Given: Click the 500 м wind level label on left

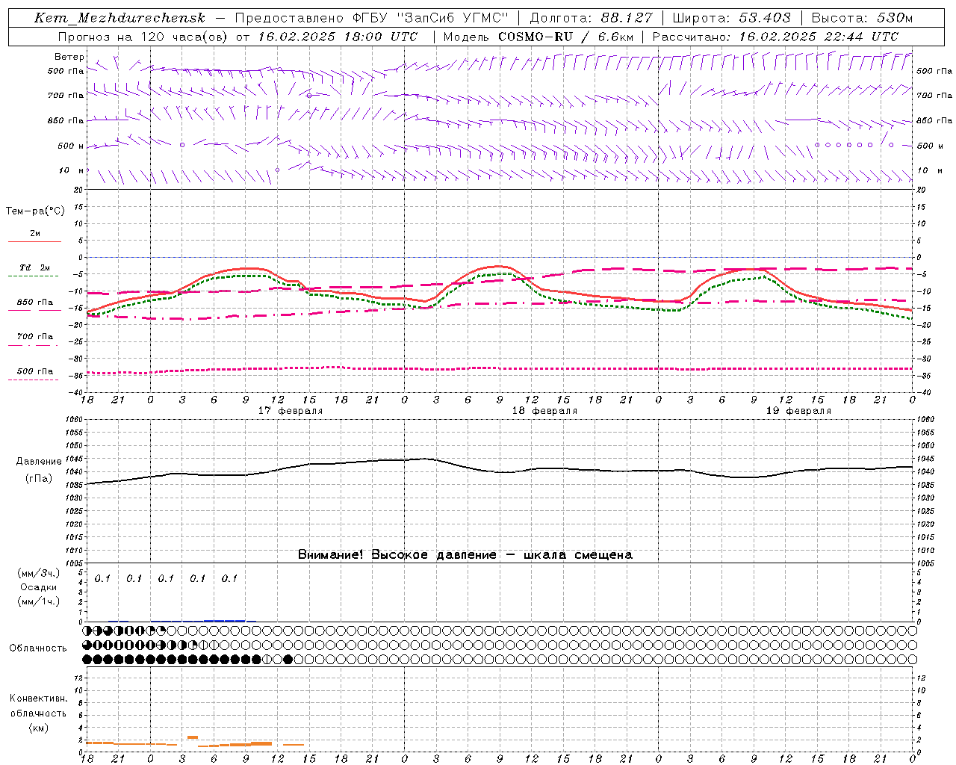Looking at the screenshot, I should [71, 146].
